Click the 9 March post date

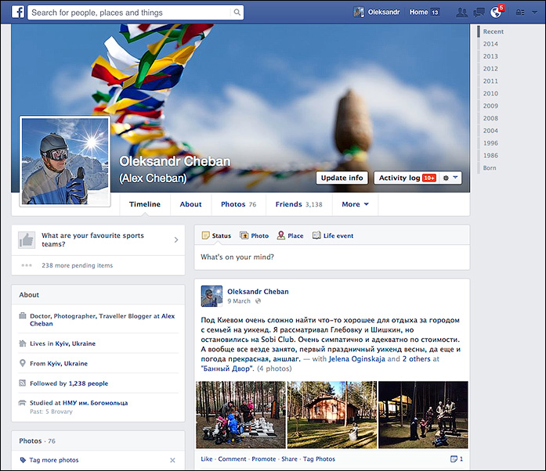point(239,301)
